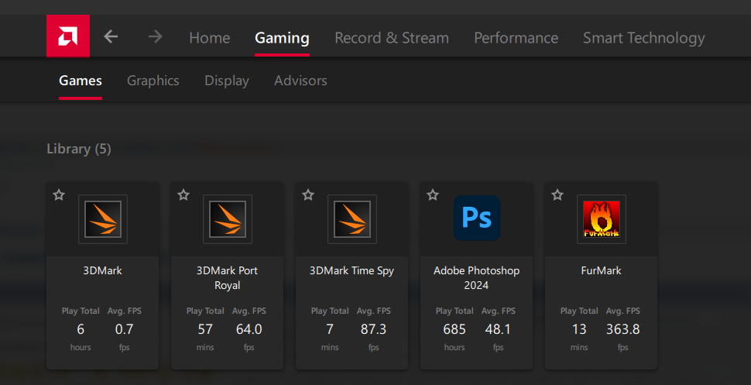Switch to the Graphics sub-tab
Viewport: 751px width, 385px height.
153,81
